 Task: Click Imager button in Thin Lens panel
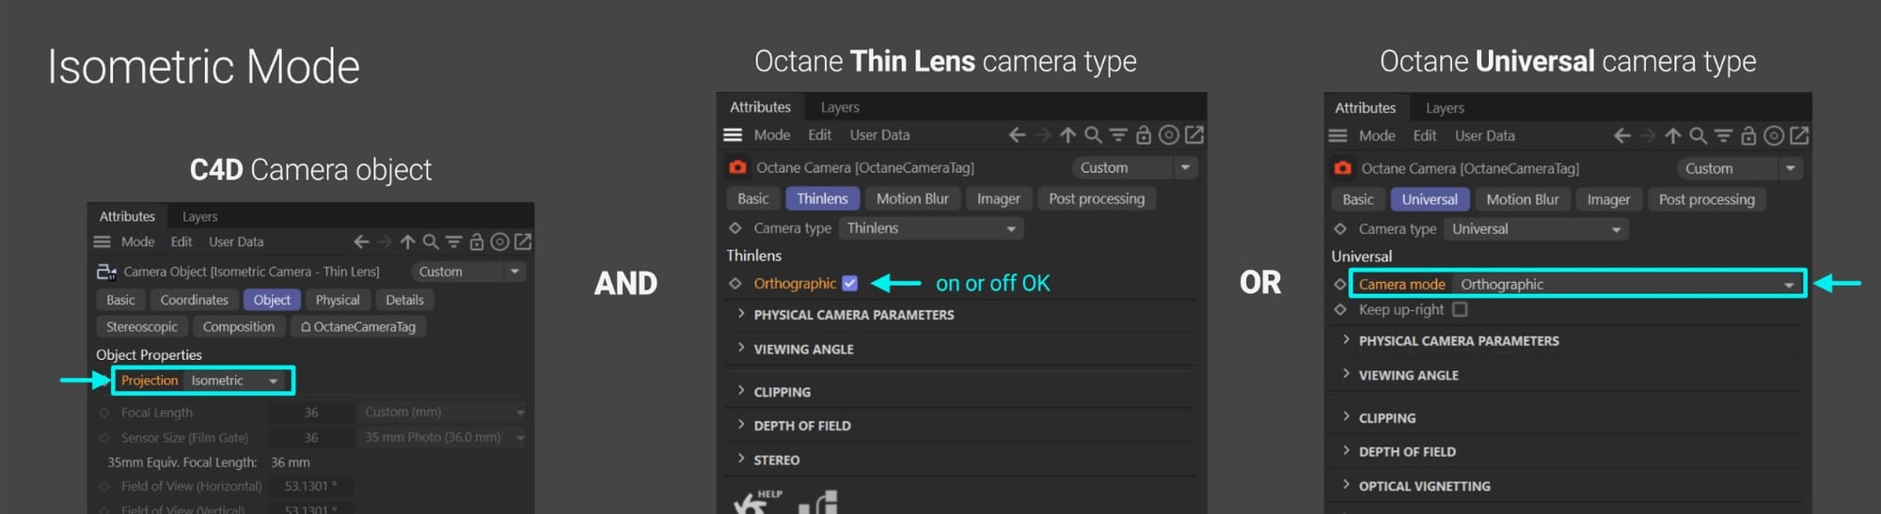click(x=999, y=199)
